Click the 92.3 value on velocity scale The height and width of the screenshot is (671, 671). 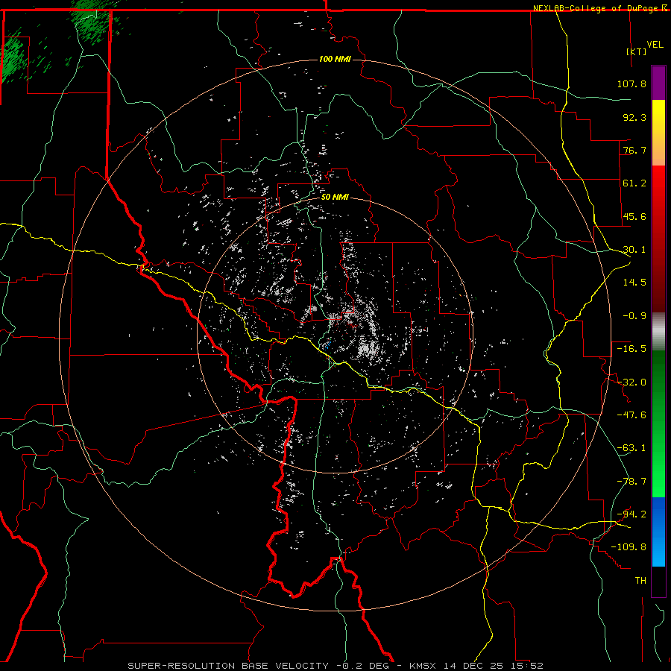[x=634, y=117]
